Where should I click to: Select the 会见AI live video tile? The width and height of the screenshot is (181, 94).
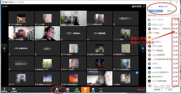[47, 33]
